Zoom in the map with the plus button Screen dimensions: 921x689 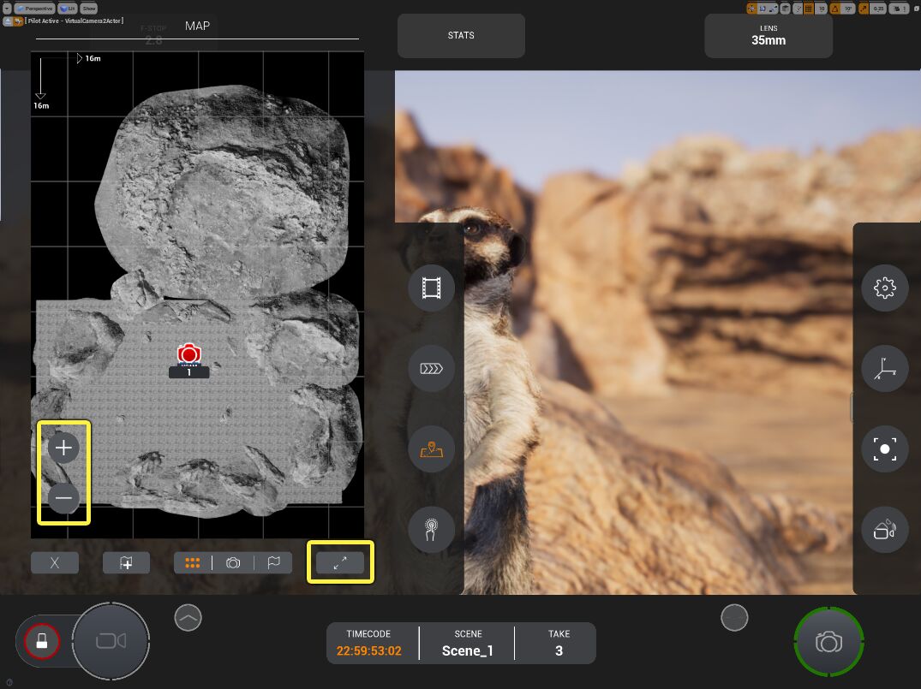point(63,448)
